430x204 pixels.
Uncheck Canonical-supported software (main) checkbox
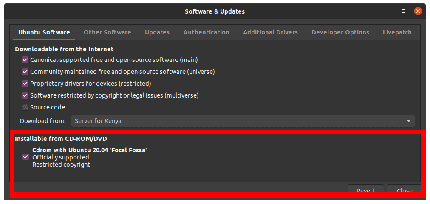click(x=25, y=60)
